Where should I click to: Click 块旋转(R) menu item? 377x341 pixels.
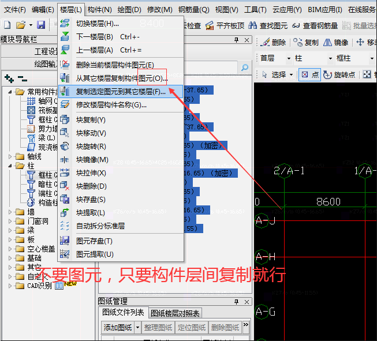point(121,147)
